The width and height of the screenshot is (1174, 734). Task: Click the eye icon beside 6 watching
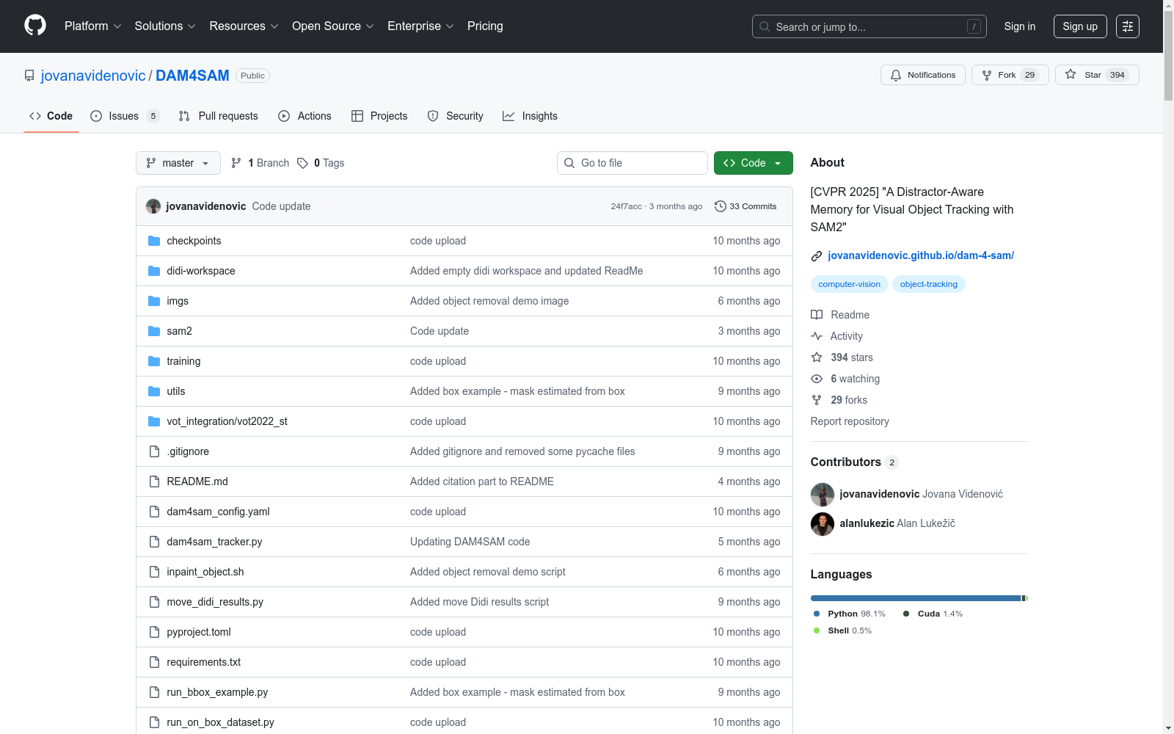click(817, 379)
